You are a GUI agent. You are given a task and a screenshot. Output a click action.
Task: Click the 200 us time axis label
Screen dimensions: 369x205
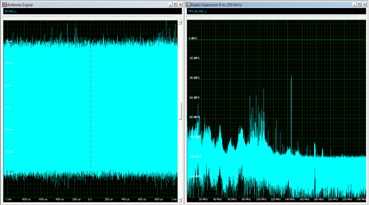coord(108,199)
